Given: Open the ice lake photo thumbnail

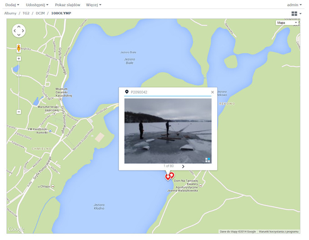Looking at the screenshot, I should tap(168, 131).
